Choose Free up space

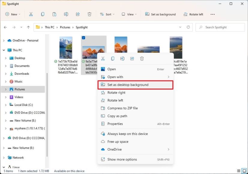pyautogui.click(x=135, y=142)
